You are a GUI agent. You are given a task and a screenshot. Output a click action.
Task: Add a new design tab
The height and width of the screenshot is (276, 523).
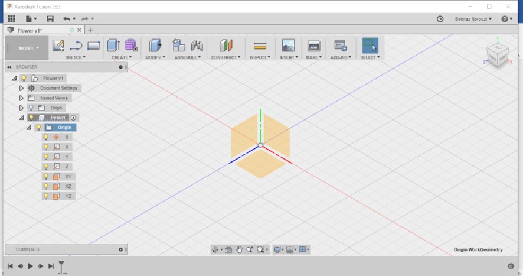point(90,30)
